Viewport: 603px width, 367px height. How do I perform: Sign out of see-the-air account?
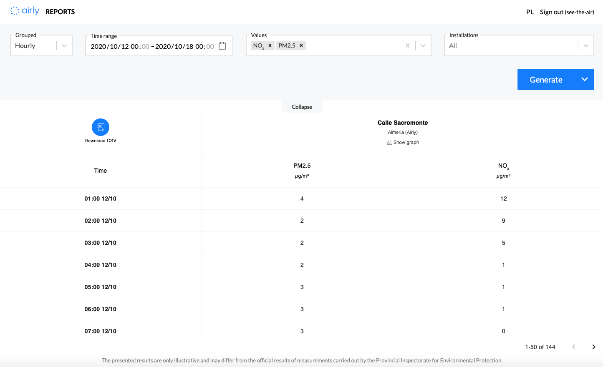click(567, 12)
